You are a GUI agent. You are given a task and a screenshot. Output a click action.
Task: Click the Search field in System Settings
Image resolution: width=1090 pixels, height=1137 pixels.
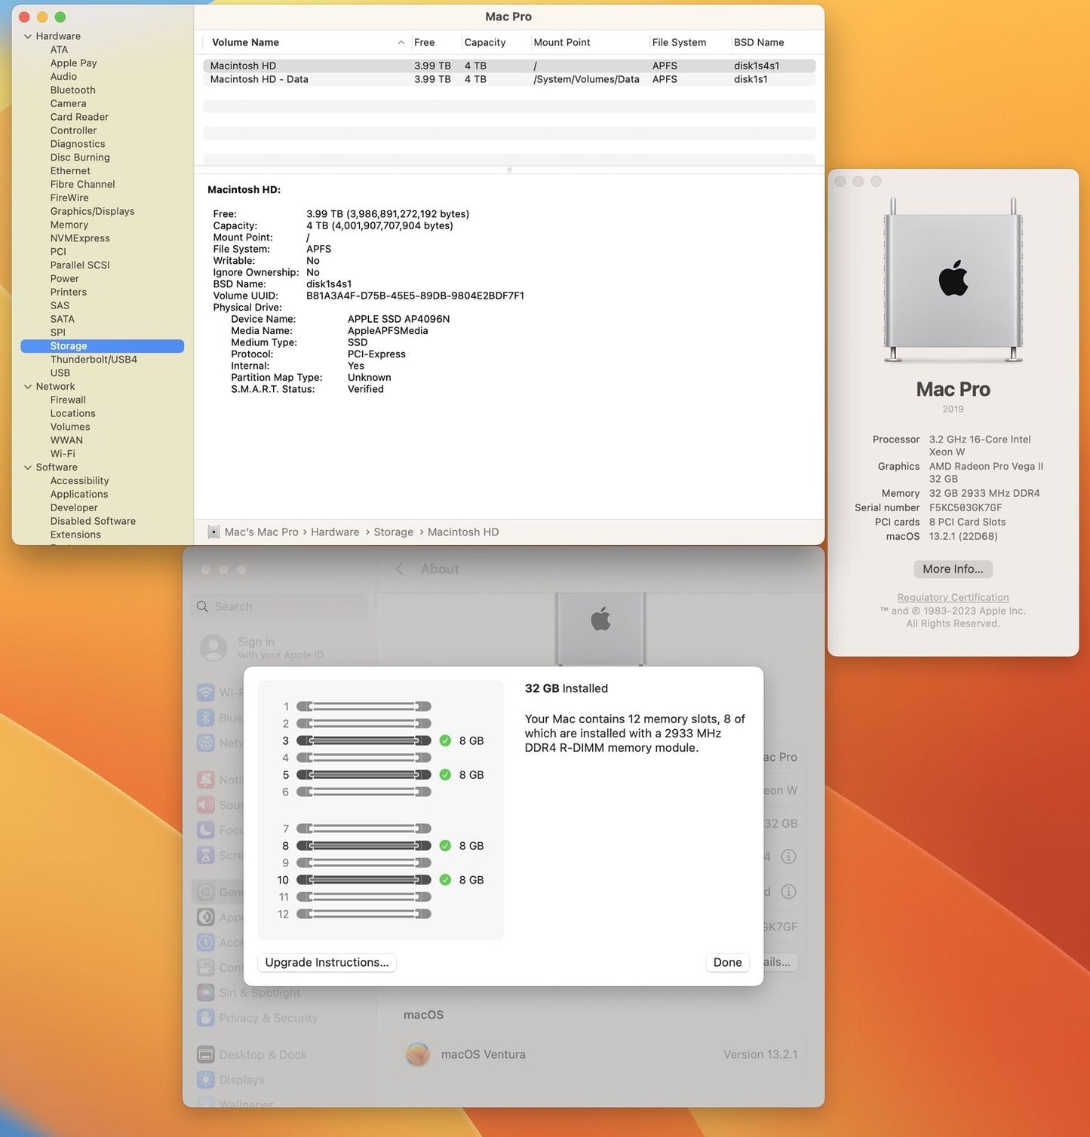tap(279, 607)
